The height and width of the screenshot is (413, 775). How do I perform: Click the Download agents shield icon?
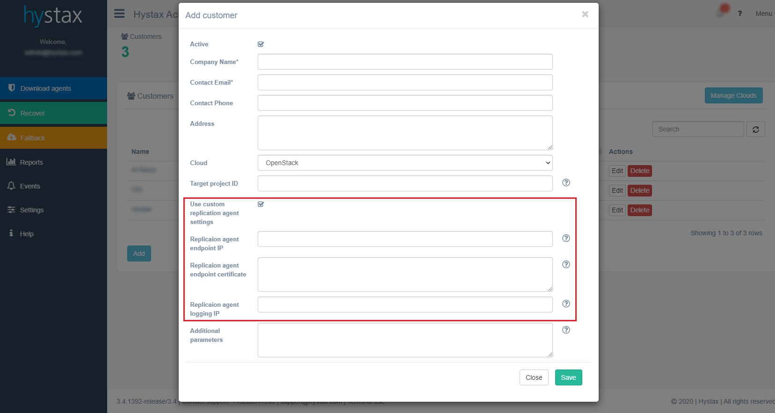point(12,88)
